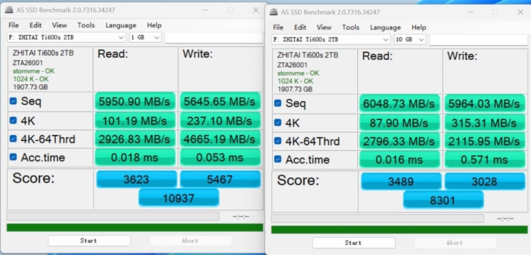Click 4K write result 237.10 MB/s

point(220,120)
